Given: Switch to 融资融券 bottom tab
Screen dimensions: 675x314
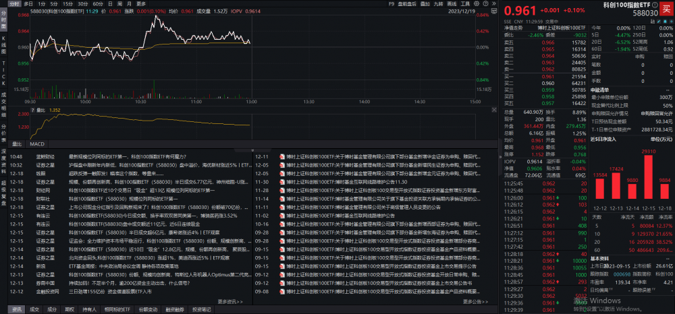Looking at the screenshot, I should point(175,309).
